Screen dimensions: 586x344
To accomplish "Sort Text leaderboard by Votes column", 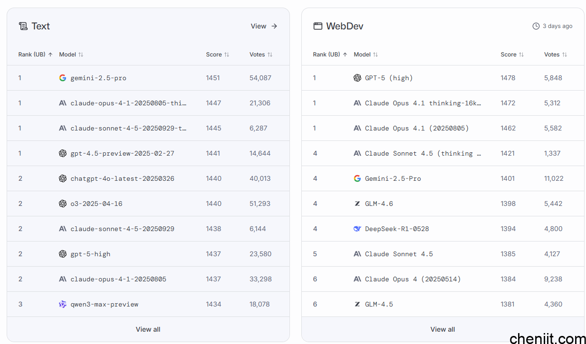I will (x=261, y=55).
